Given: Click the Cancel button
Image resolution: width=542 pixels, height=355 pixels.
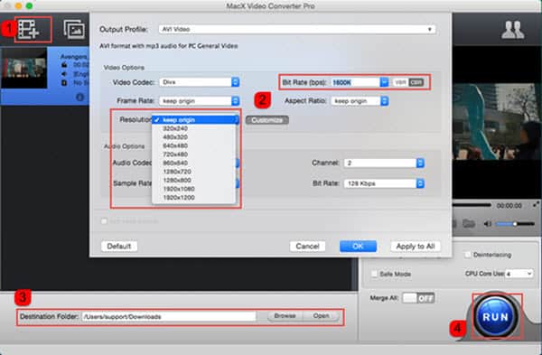Looking at the screenshot, I should pyautogui.click(x=307, y=246).
